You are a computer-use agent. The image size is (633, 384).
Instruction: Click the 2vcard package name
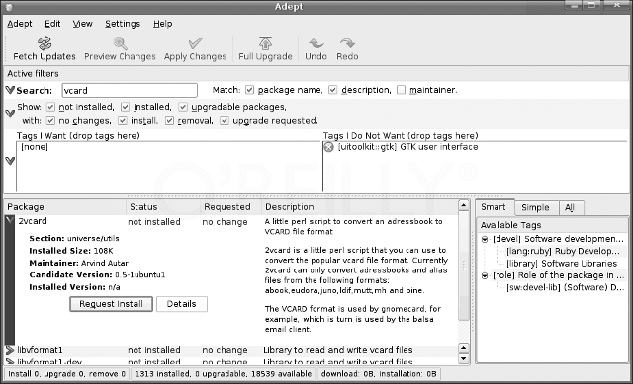(33, 221)
